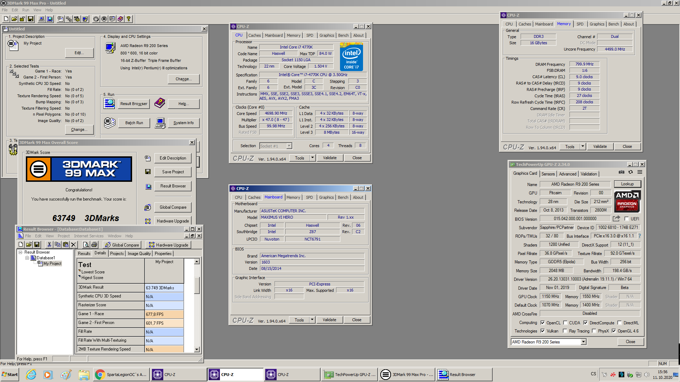The image size is (680, 382).
Task: Click the Display Settings monitor icon in 3DMark toolbar
Action: click(x=85, y=19)
